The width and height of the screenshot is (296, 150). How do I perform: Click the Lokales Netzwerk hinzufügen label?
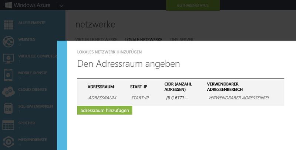110,52
